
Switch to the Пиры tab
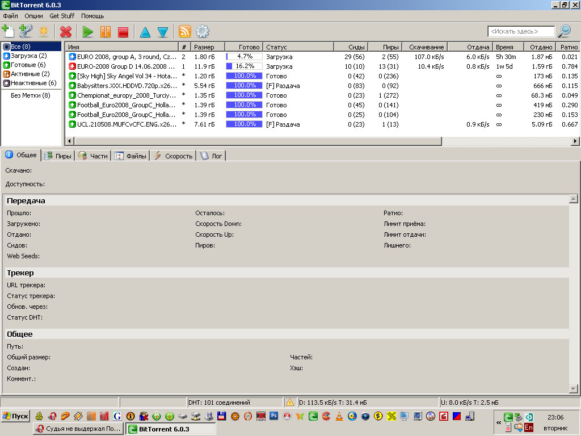[x=58, y=156]
